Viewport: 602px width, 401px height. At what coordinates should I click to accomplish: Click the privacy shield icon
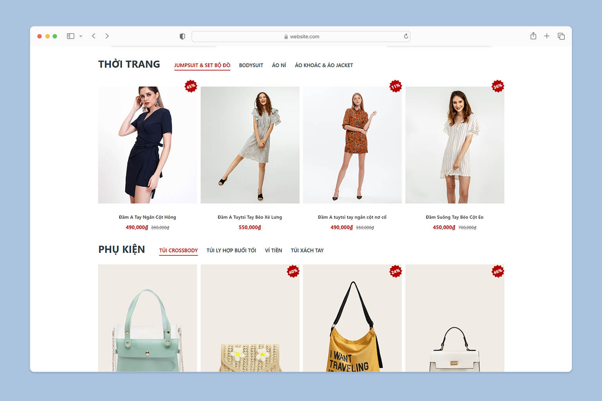pos(182,36)
